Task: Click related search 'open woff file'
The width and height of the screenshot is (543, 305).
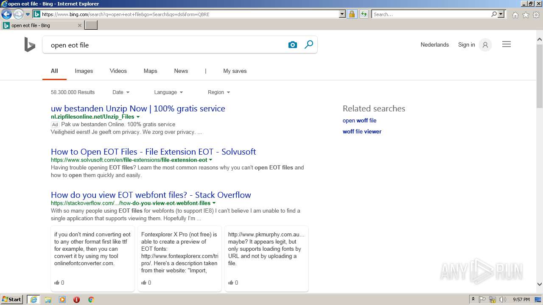Action: 360,121
